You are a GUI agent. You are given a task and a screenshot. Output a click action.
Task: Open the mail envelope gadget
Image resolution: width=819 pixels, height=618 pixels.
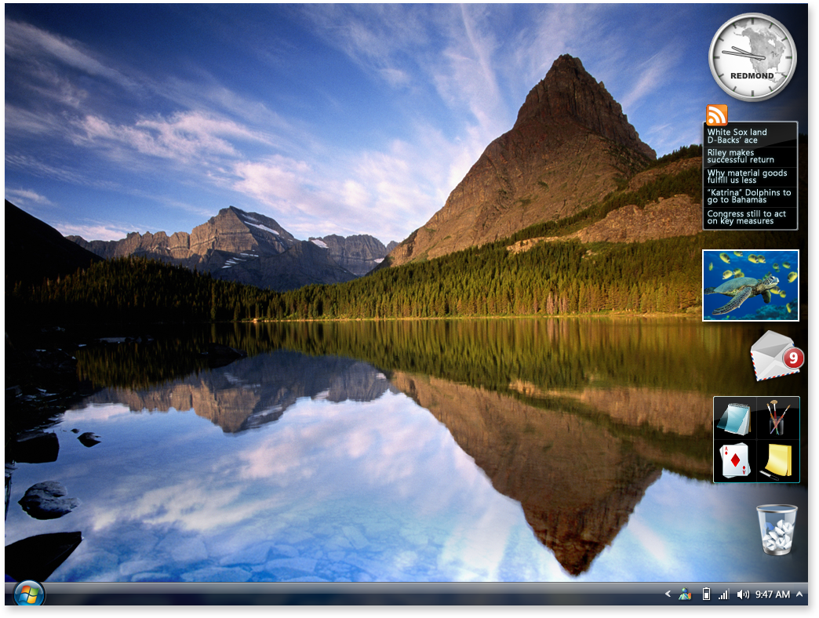[775, 355]
